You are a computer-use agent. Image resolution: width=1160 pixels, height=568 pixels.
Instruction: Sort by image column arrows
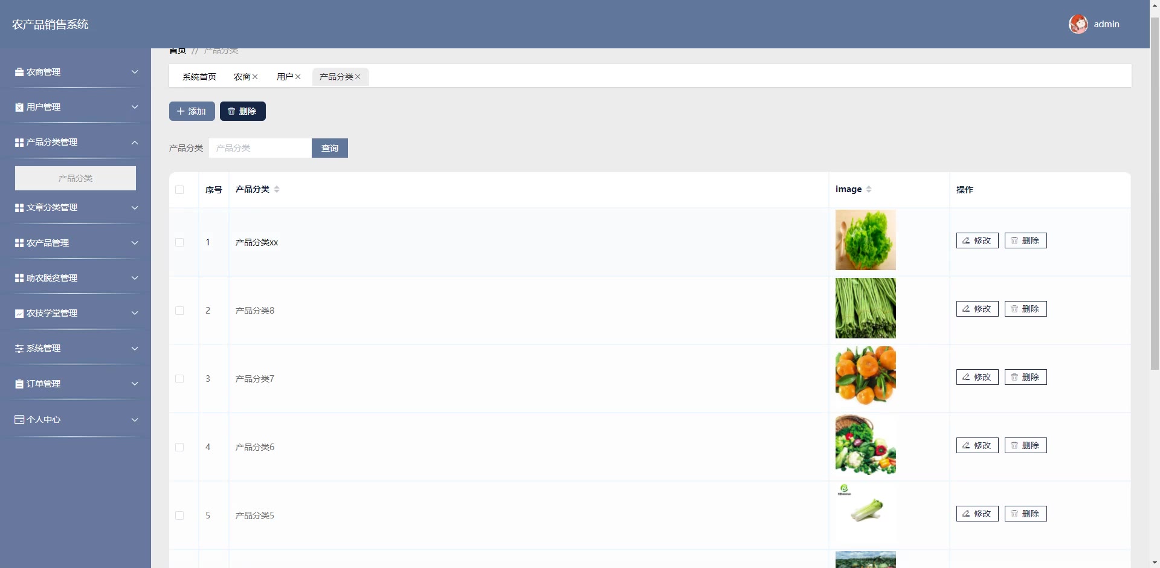coord(869,189)
